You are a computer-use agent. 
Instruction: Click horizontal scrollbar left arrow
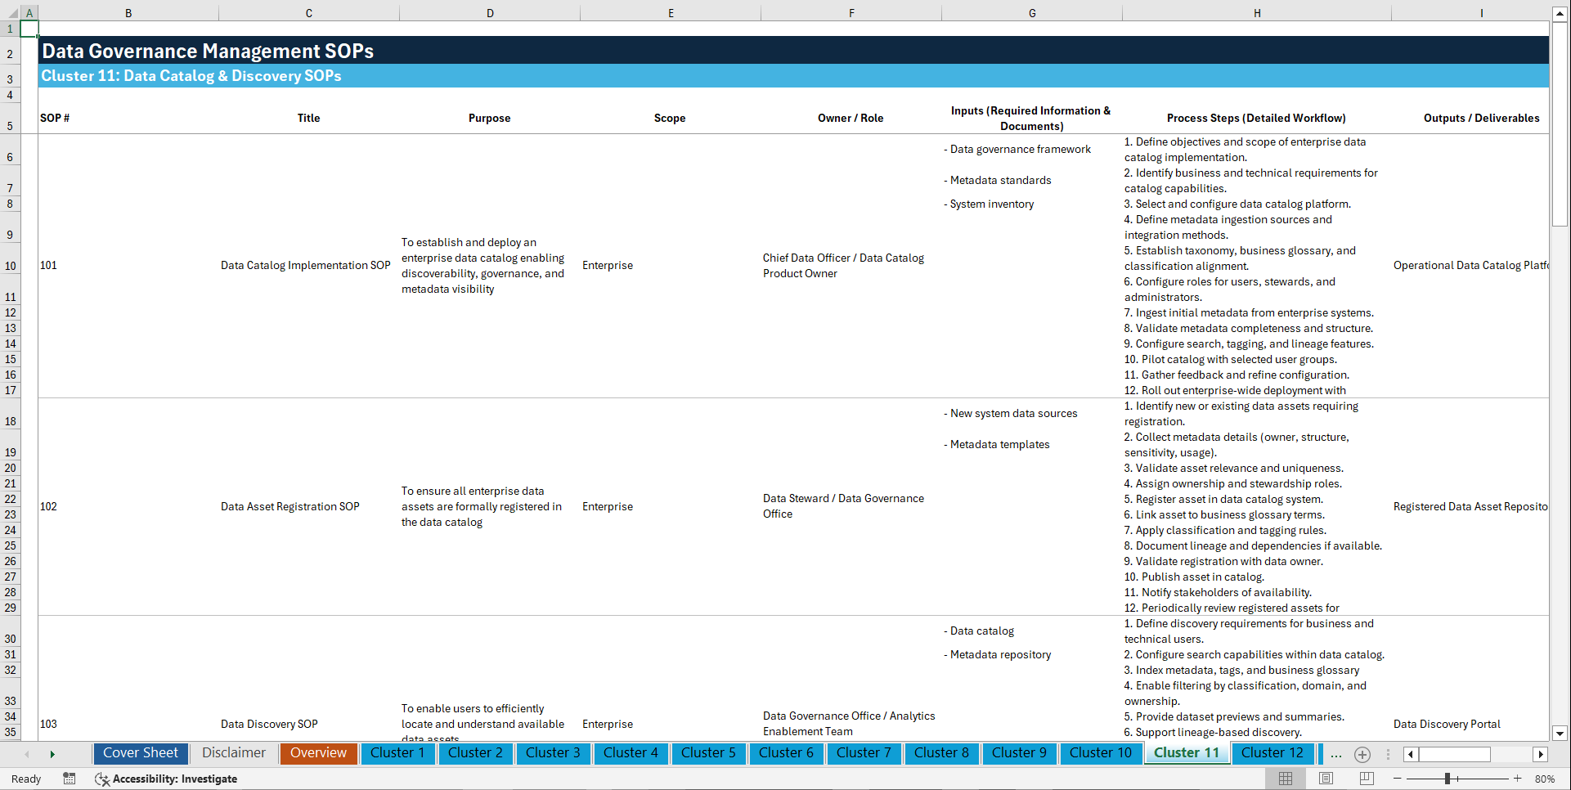tap(1411, 754)
